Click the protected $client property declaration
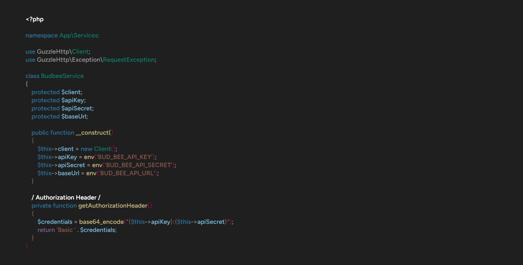The image size is (523, 265). tap(57, 92)
